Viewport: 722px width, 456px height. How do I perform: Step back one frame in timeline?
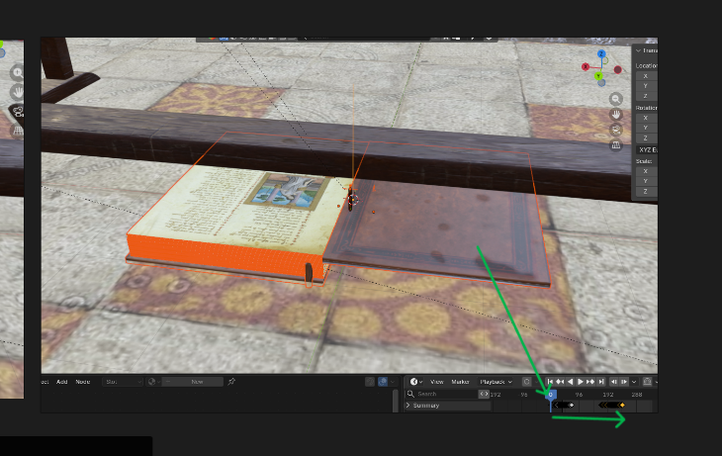(x=614, y=382)
